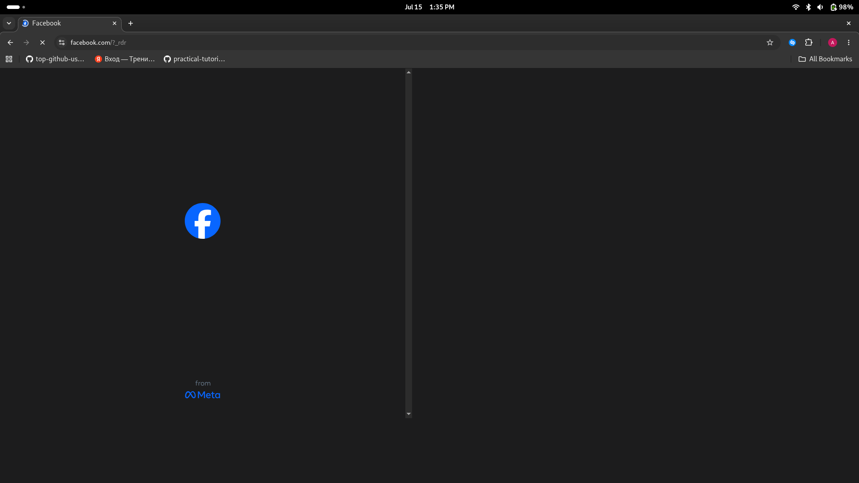The height and width of the screenshot is (483, 859).
Task: Open the system volume indicator in top bar
Action: coord(820,7)
